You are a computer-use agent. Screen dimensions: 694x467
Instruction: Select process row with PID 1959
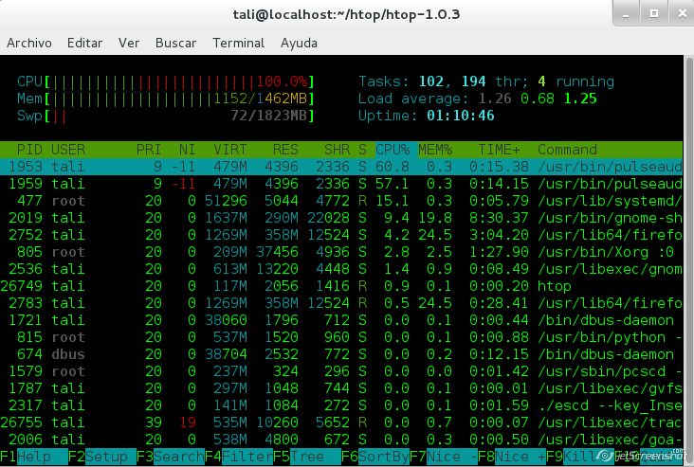click(341, 184)
